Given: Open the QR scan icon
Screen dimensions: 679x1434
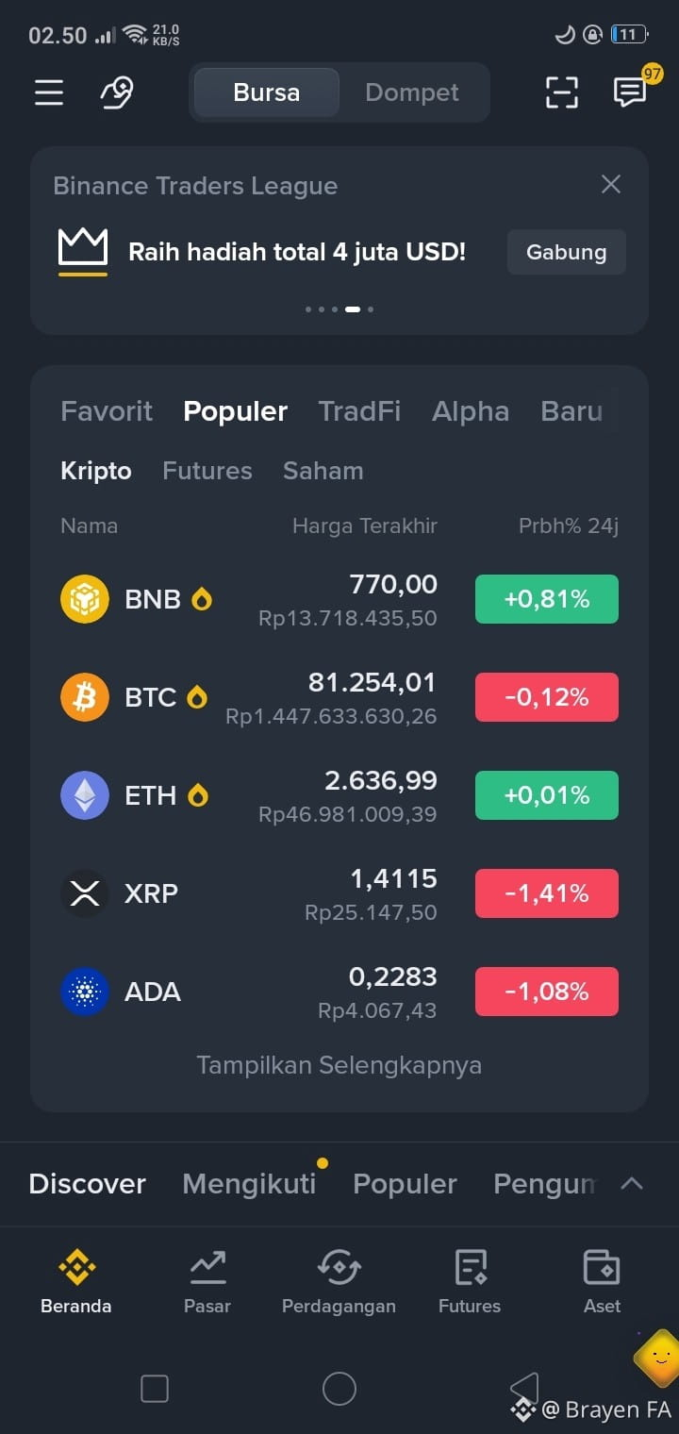Looking at the screenshot, I should pyautogui.click(x=562, y=92).
